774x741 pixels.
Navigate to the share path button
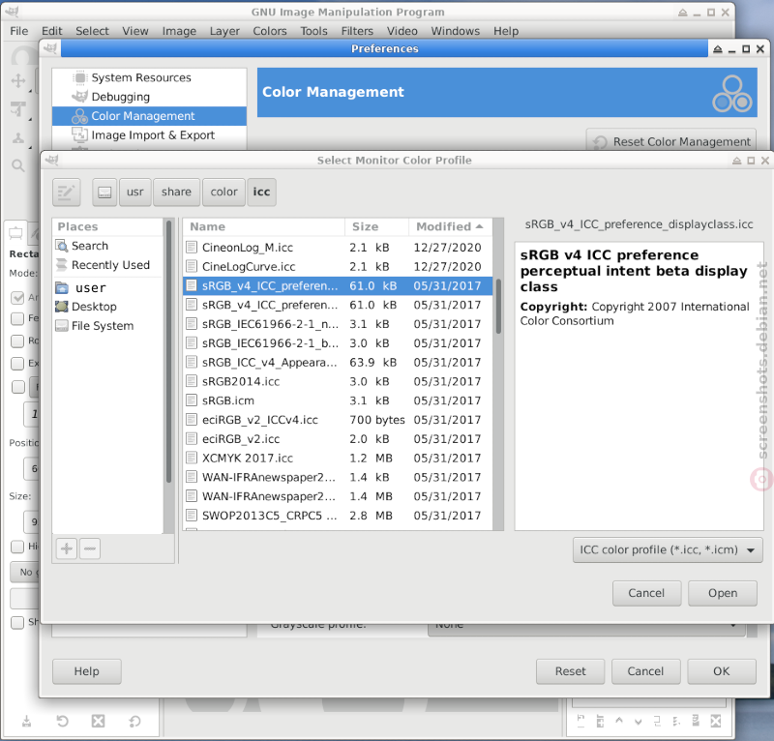click(x=176, y=193)
